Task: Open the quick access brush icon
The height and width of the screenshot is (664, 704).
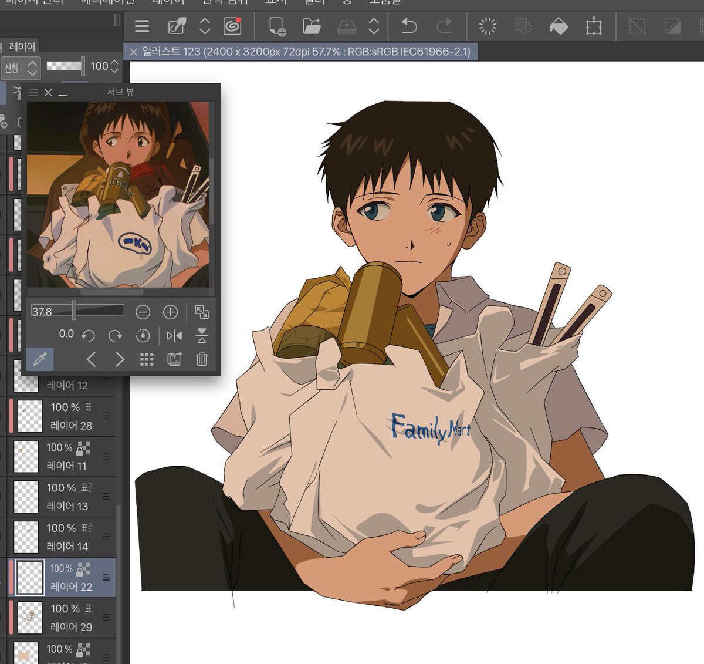Action: (177, 26)
